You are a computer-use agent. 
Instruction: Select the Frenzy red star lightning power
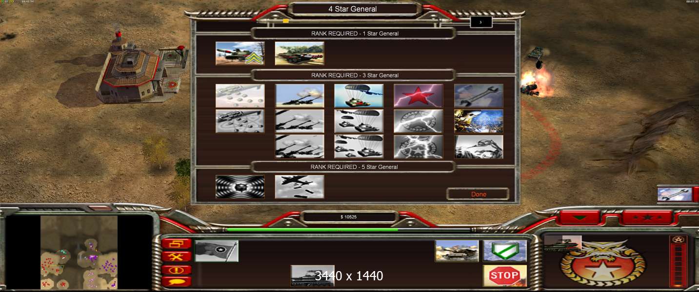(419, 96)
